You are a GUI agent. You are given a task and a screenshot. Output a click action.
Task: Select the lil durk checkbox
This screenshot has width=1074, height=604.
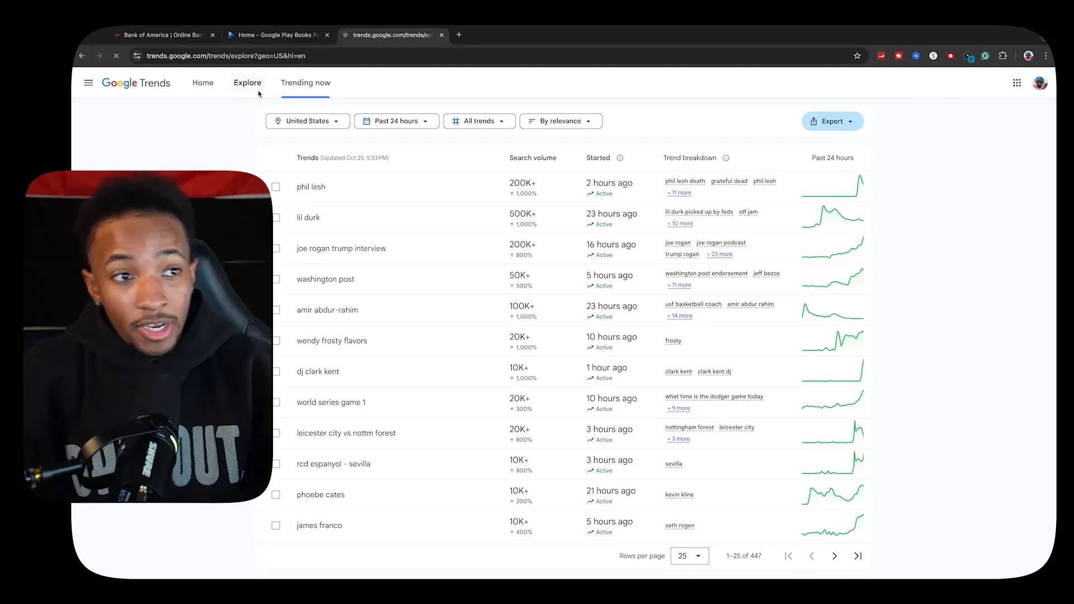point(276,218)
